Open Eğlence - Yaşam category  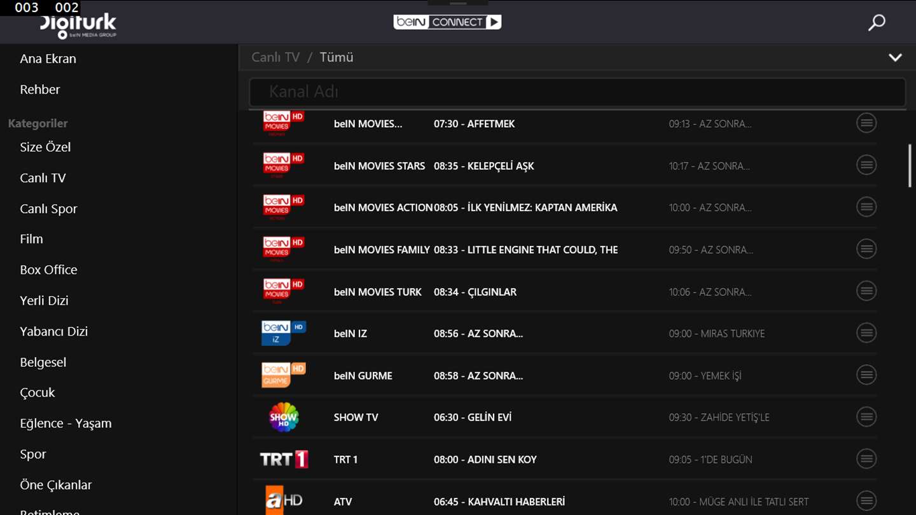(x=66, y=423)
